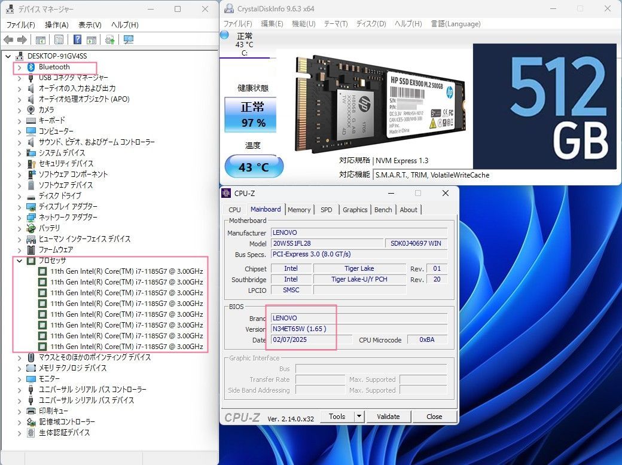Screen dimensions: 622x465
Task: Click the blue disk status circle in CrystalDiskInfo
Action: click(x=224, y=35)
